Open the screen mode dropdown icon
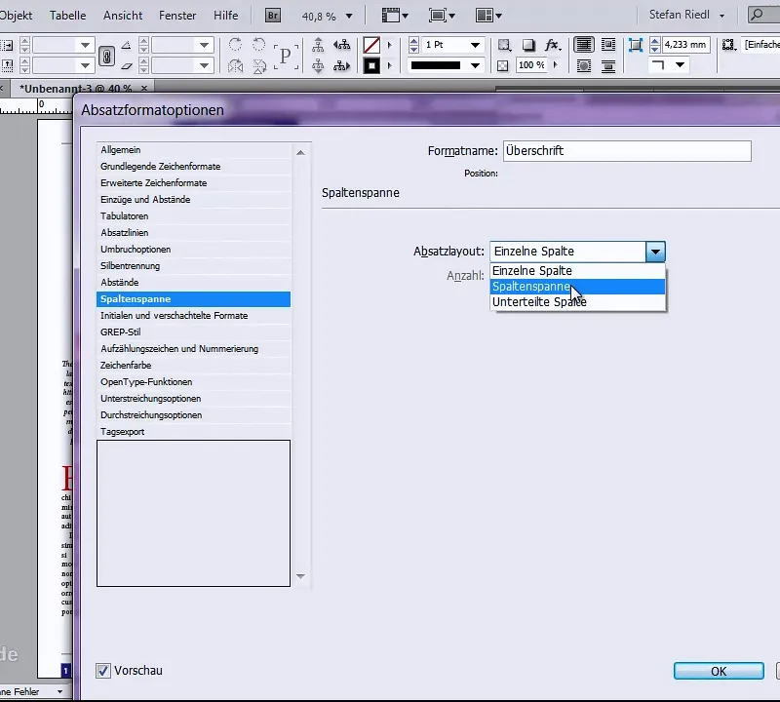Screen dimensions: 780x702 442,16
